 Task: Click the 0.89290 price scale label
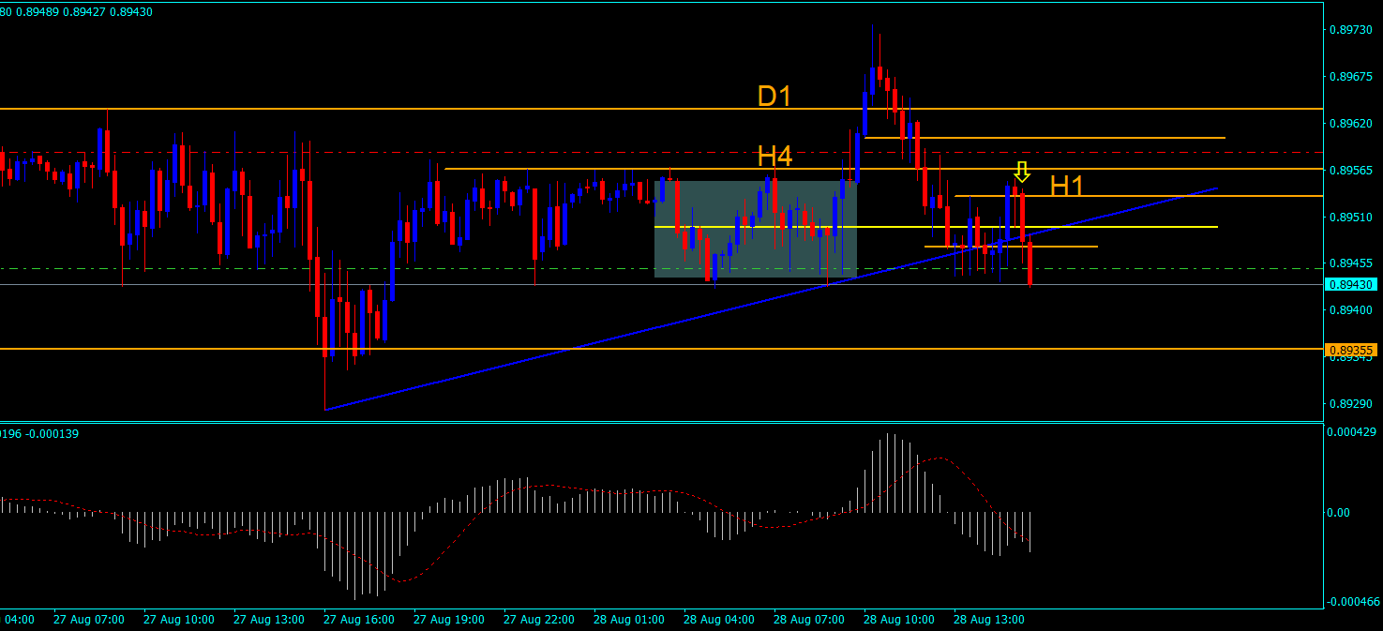[1351, 404]
